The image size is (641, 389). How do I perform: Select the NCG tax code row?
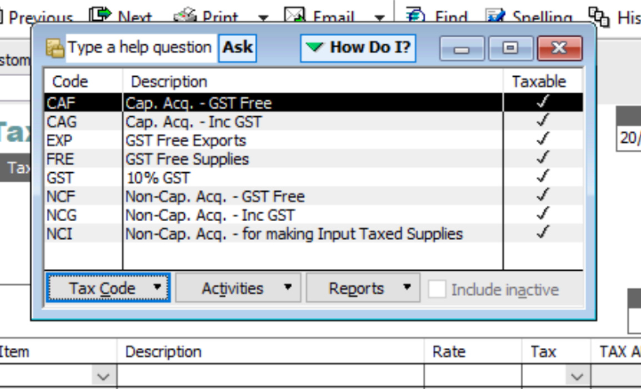[313, 215]
